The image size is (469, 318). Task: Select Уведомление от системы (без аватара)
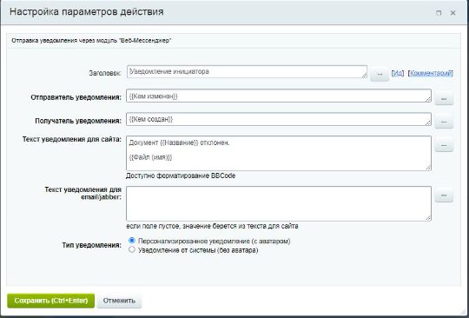click(132, 249)
